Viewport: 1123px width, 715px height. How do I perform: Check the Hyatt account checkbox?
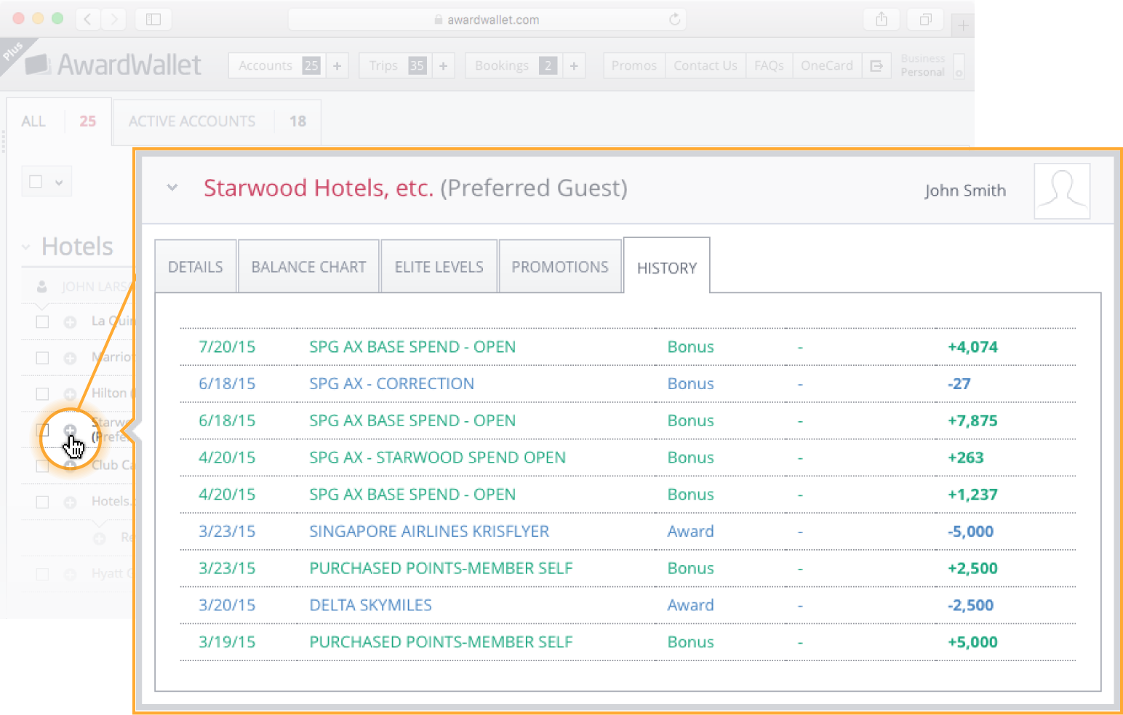(42, 574)
